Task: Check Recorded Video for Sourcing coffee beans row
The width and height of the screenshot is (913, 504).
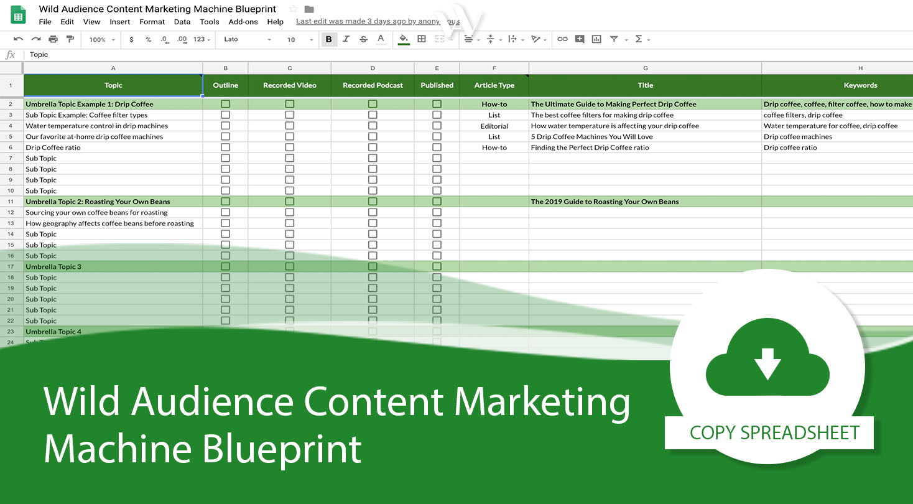Action: [289, 212]
